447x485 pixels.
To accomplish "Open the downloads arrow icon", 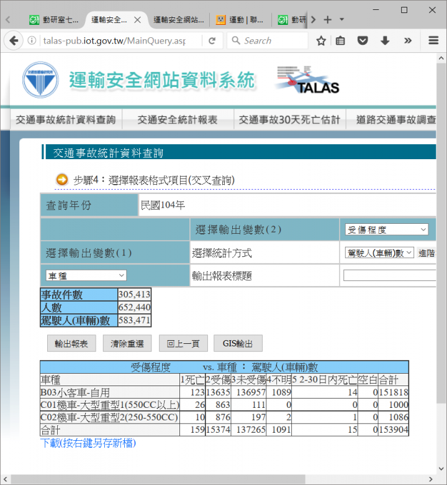I will [385, 40].
